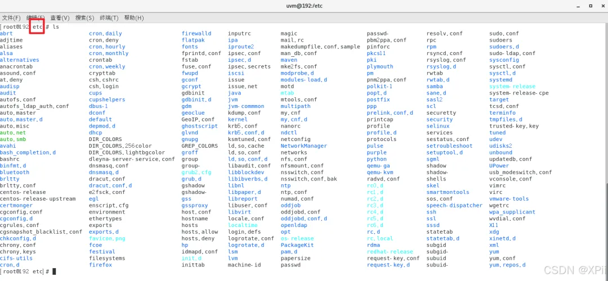Click the 'inittab' file name
608x281 pixels.
click(193, 265)
